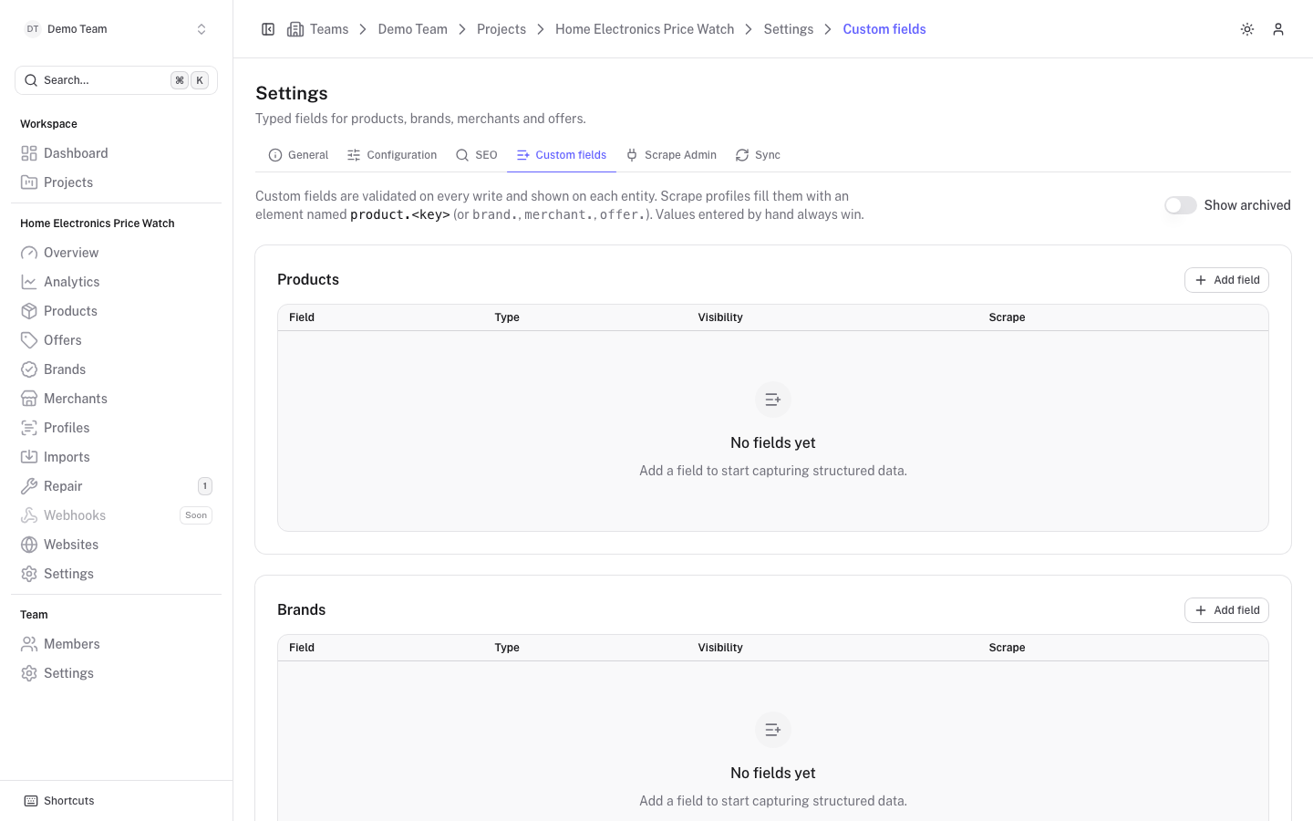Open the SEO tab
The image size is (1313, 821).
pos(477,155)
